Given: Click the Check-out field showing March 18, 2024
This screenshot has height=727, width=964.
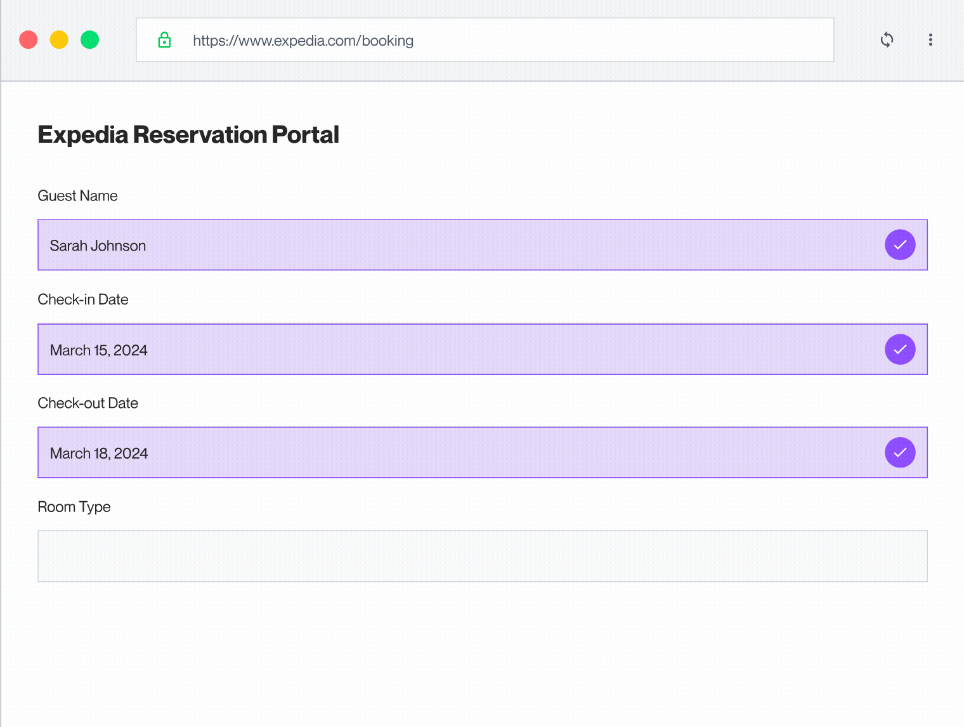Looking at the screenshot, I should [444, 453].
